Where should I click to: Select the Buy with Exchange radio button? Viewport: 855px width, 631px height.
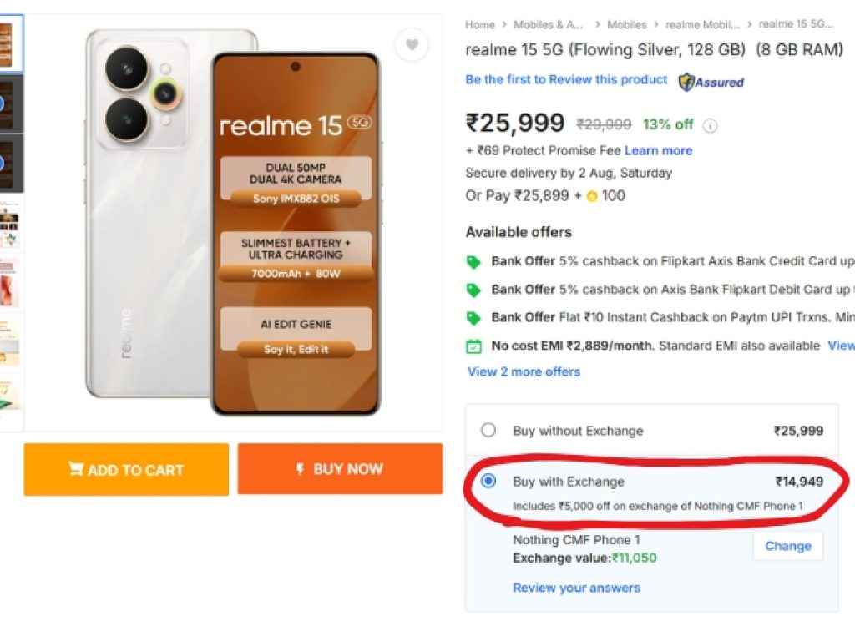pos(489,482)
